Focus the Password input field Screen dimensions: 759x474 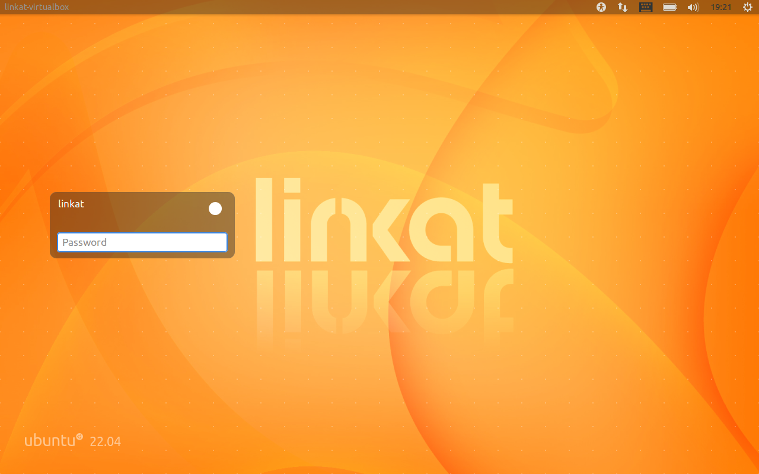coord(142,242)
